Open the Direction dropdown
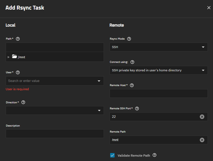This screenshot has width=213, height=161. point(99,110)
